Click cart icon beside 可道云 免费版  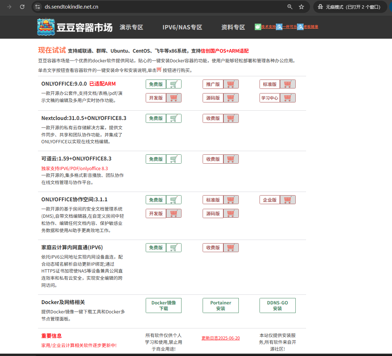coord(174,159)
